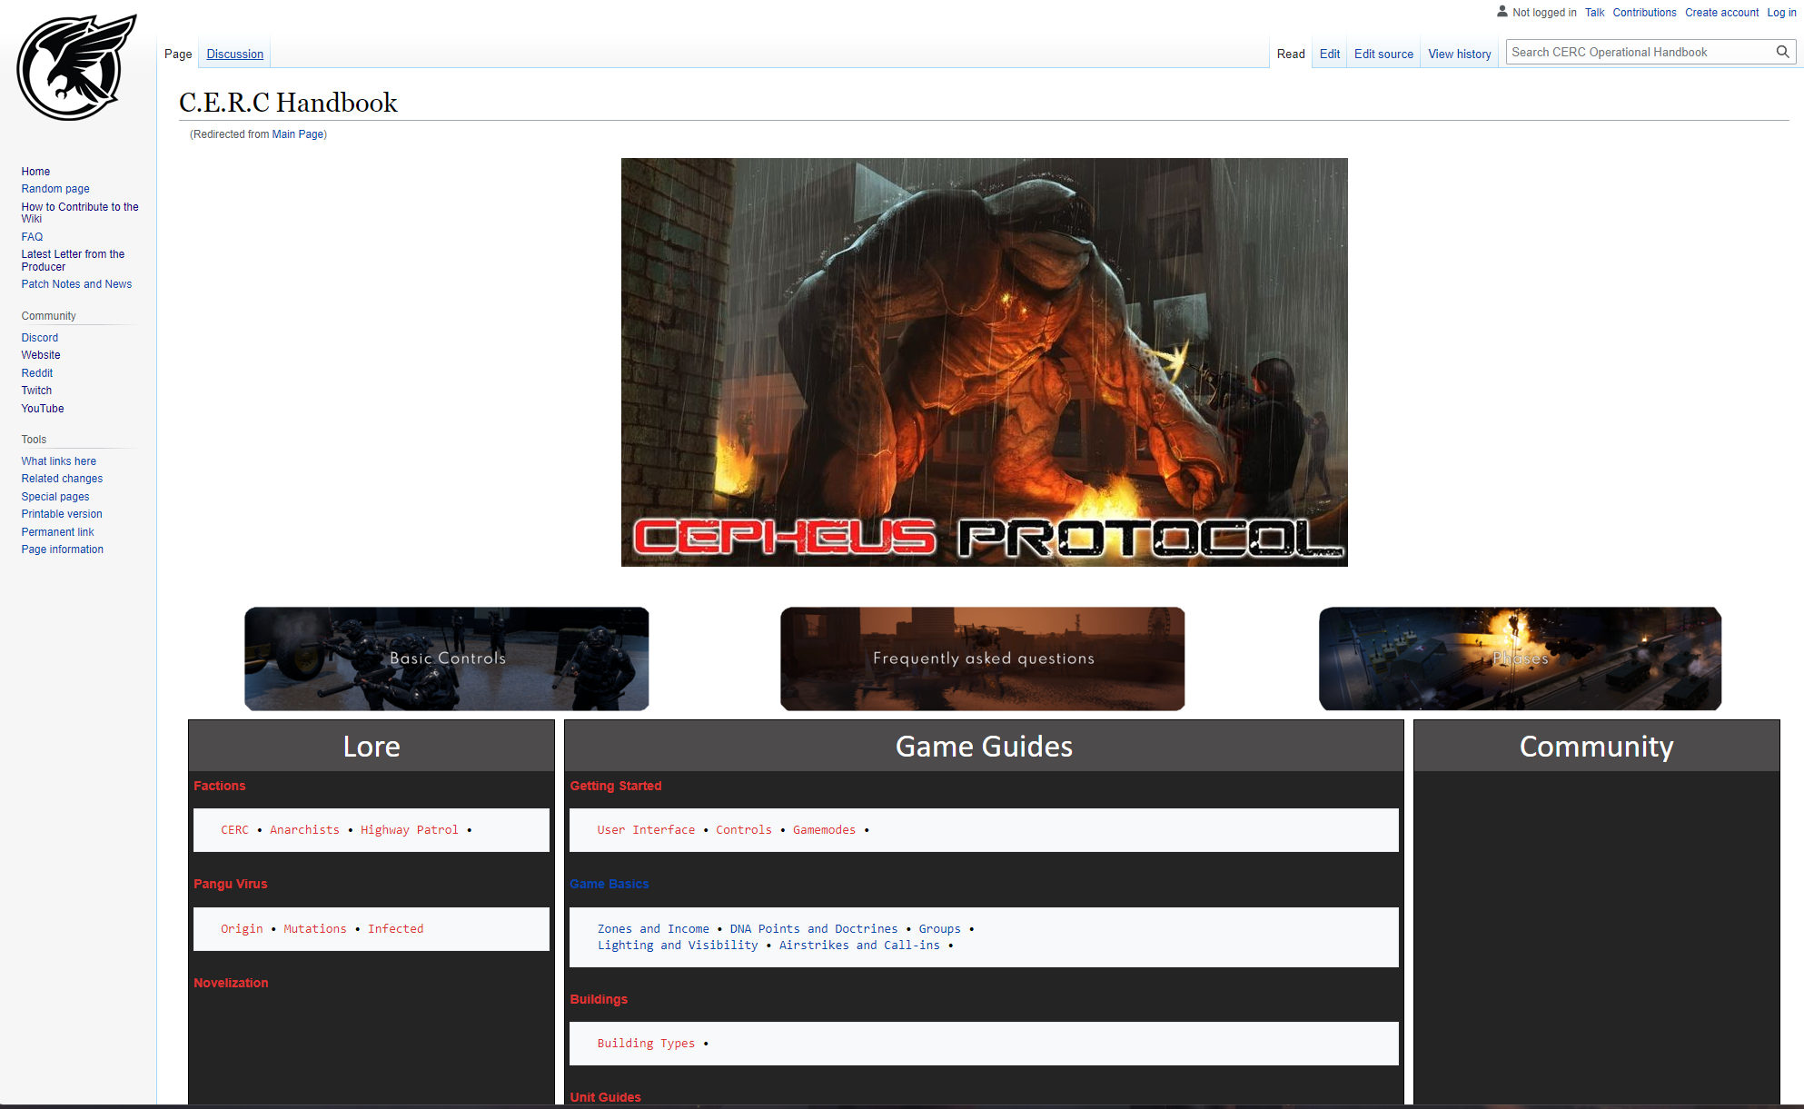Open Zones and Income guide
The image size is (1804, 1109).
pos(653,928)
